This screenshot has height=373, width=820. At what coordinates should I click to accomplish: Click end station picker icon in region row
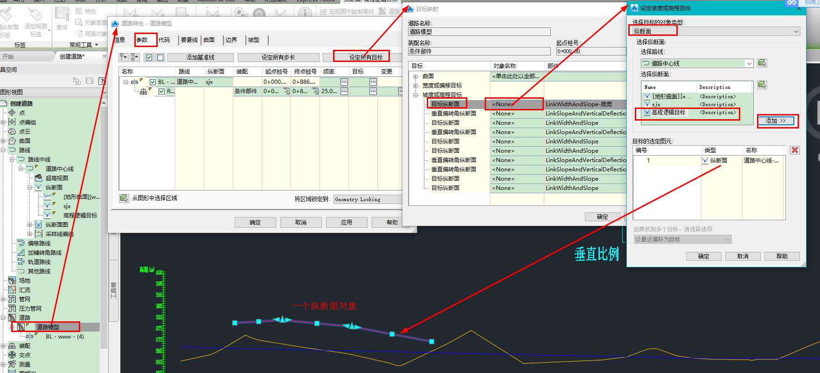tap(316, 91)
